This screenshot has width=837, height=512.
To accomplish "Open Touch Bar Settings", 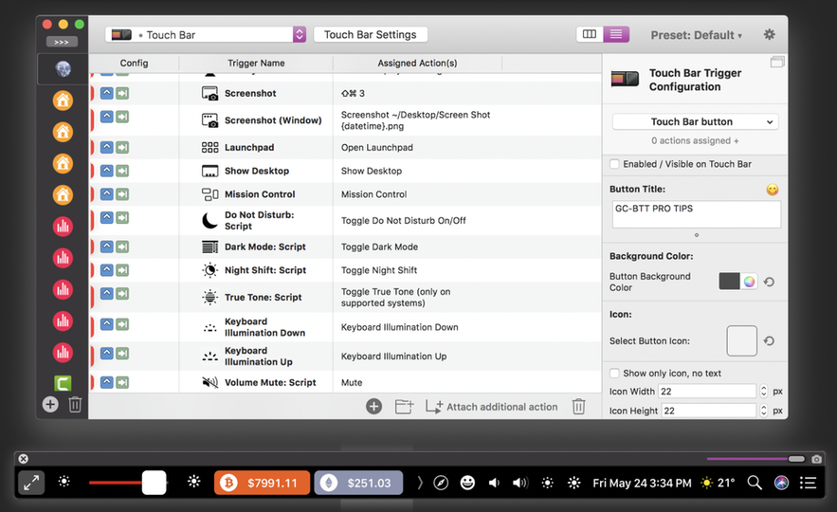I will coord(371,35).
